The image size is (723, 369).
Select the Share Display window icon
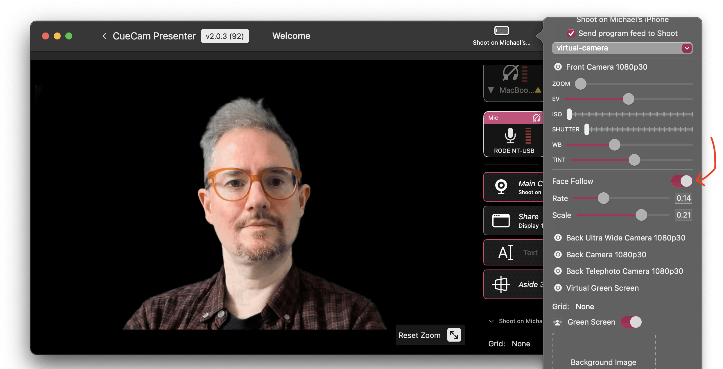pyautogui.click(x=501, y=220)
